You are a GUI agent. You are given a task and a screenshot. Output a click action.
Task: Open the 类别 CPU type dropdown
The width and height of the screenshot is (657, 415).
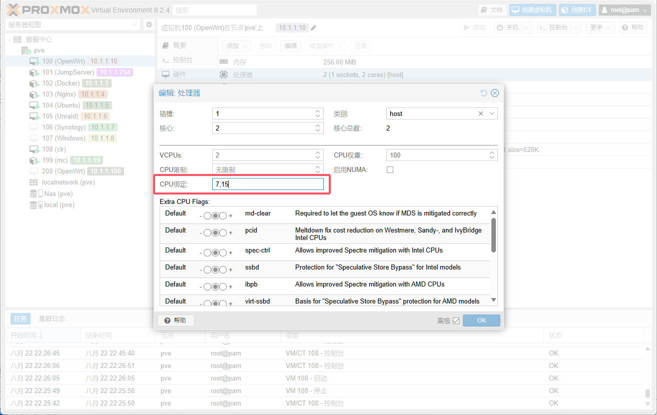(492, 113)
